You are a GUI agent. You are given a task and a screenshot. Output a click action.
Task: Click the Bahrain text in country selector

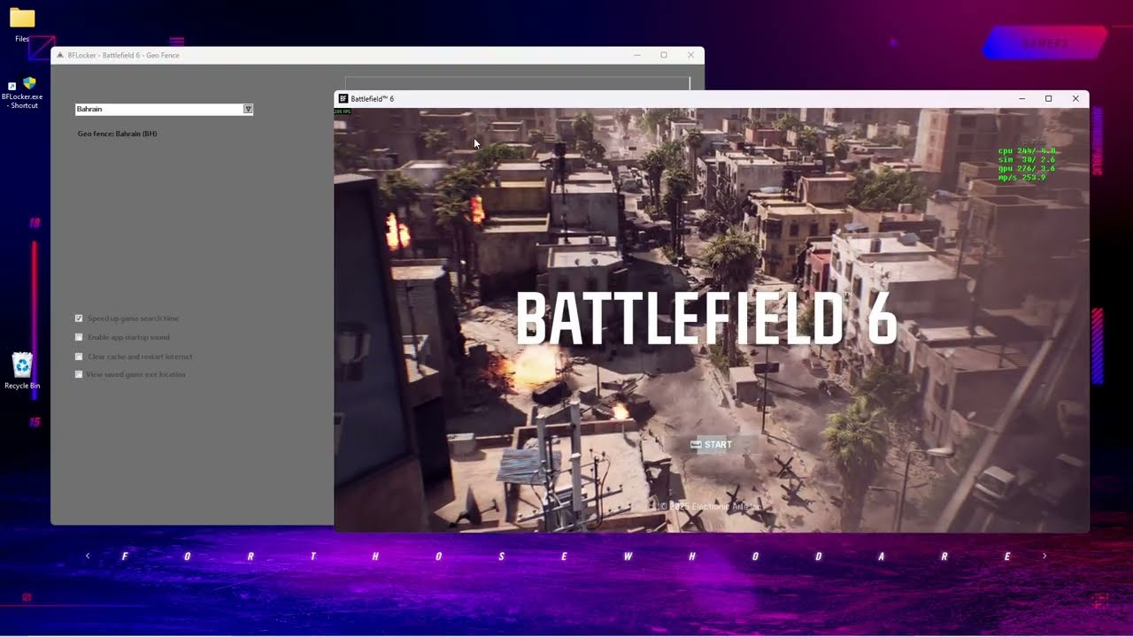(x=89, y=109)
